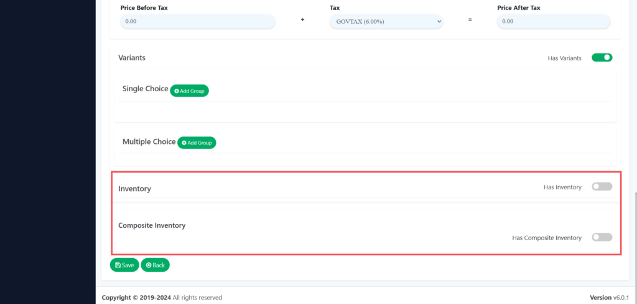637x304 pixels.
Task: Click the Variants section heading
Action: coord(132,58)
